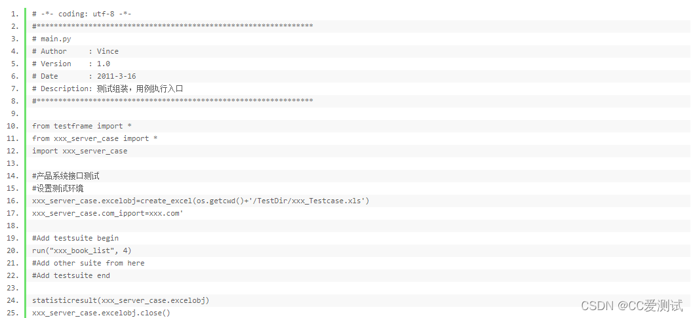Select the Date 2011-3-16 line
693x318 pixels.
point(84,76)
